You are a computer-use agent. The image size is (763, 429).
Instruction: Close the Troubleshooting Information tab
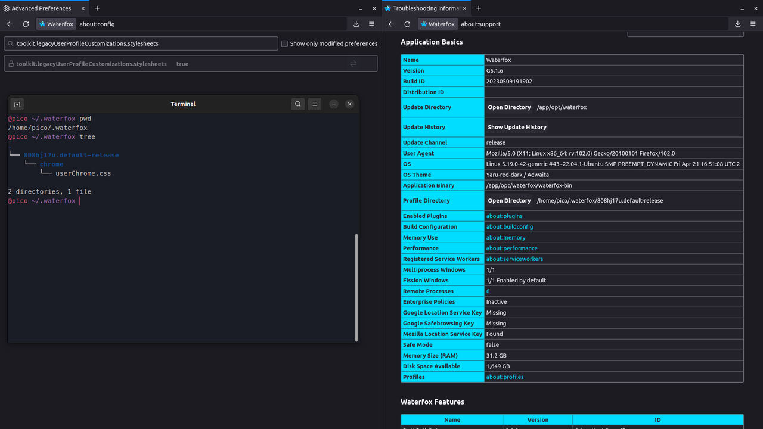click(x=464, y=8)
